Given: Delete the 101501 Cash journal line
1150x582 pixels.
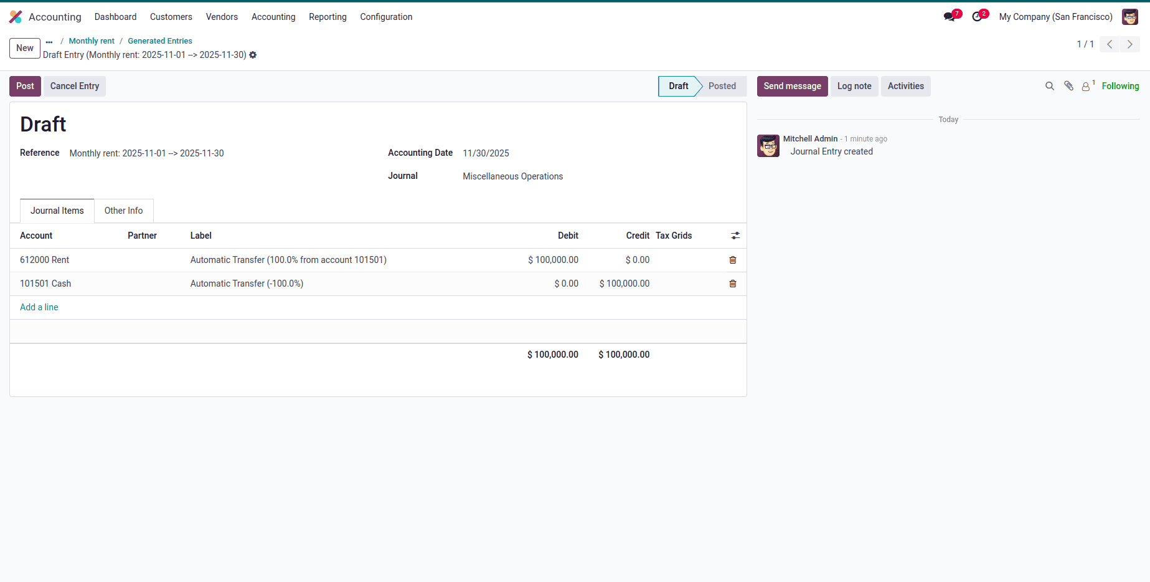Looking at the screenshot, I should [732, 284].
